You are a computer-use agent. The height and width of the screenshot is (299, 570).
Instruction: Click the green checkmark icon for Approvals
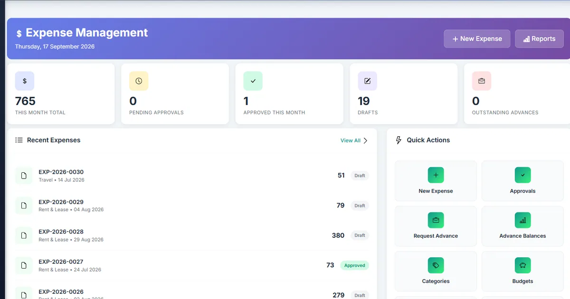pos(522,175)
